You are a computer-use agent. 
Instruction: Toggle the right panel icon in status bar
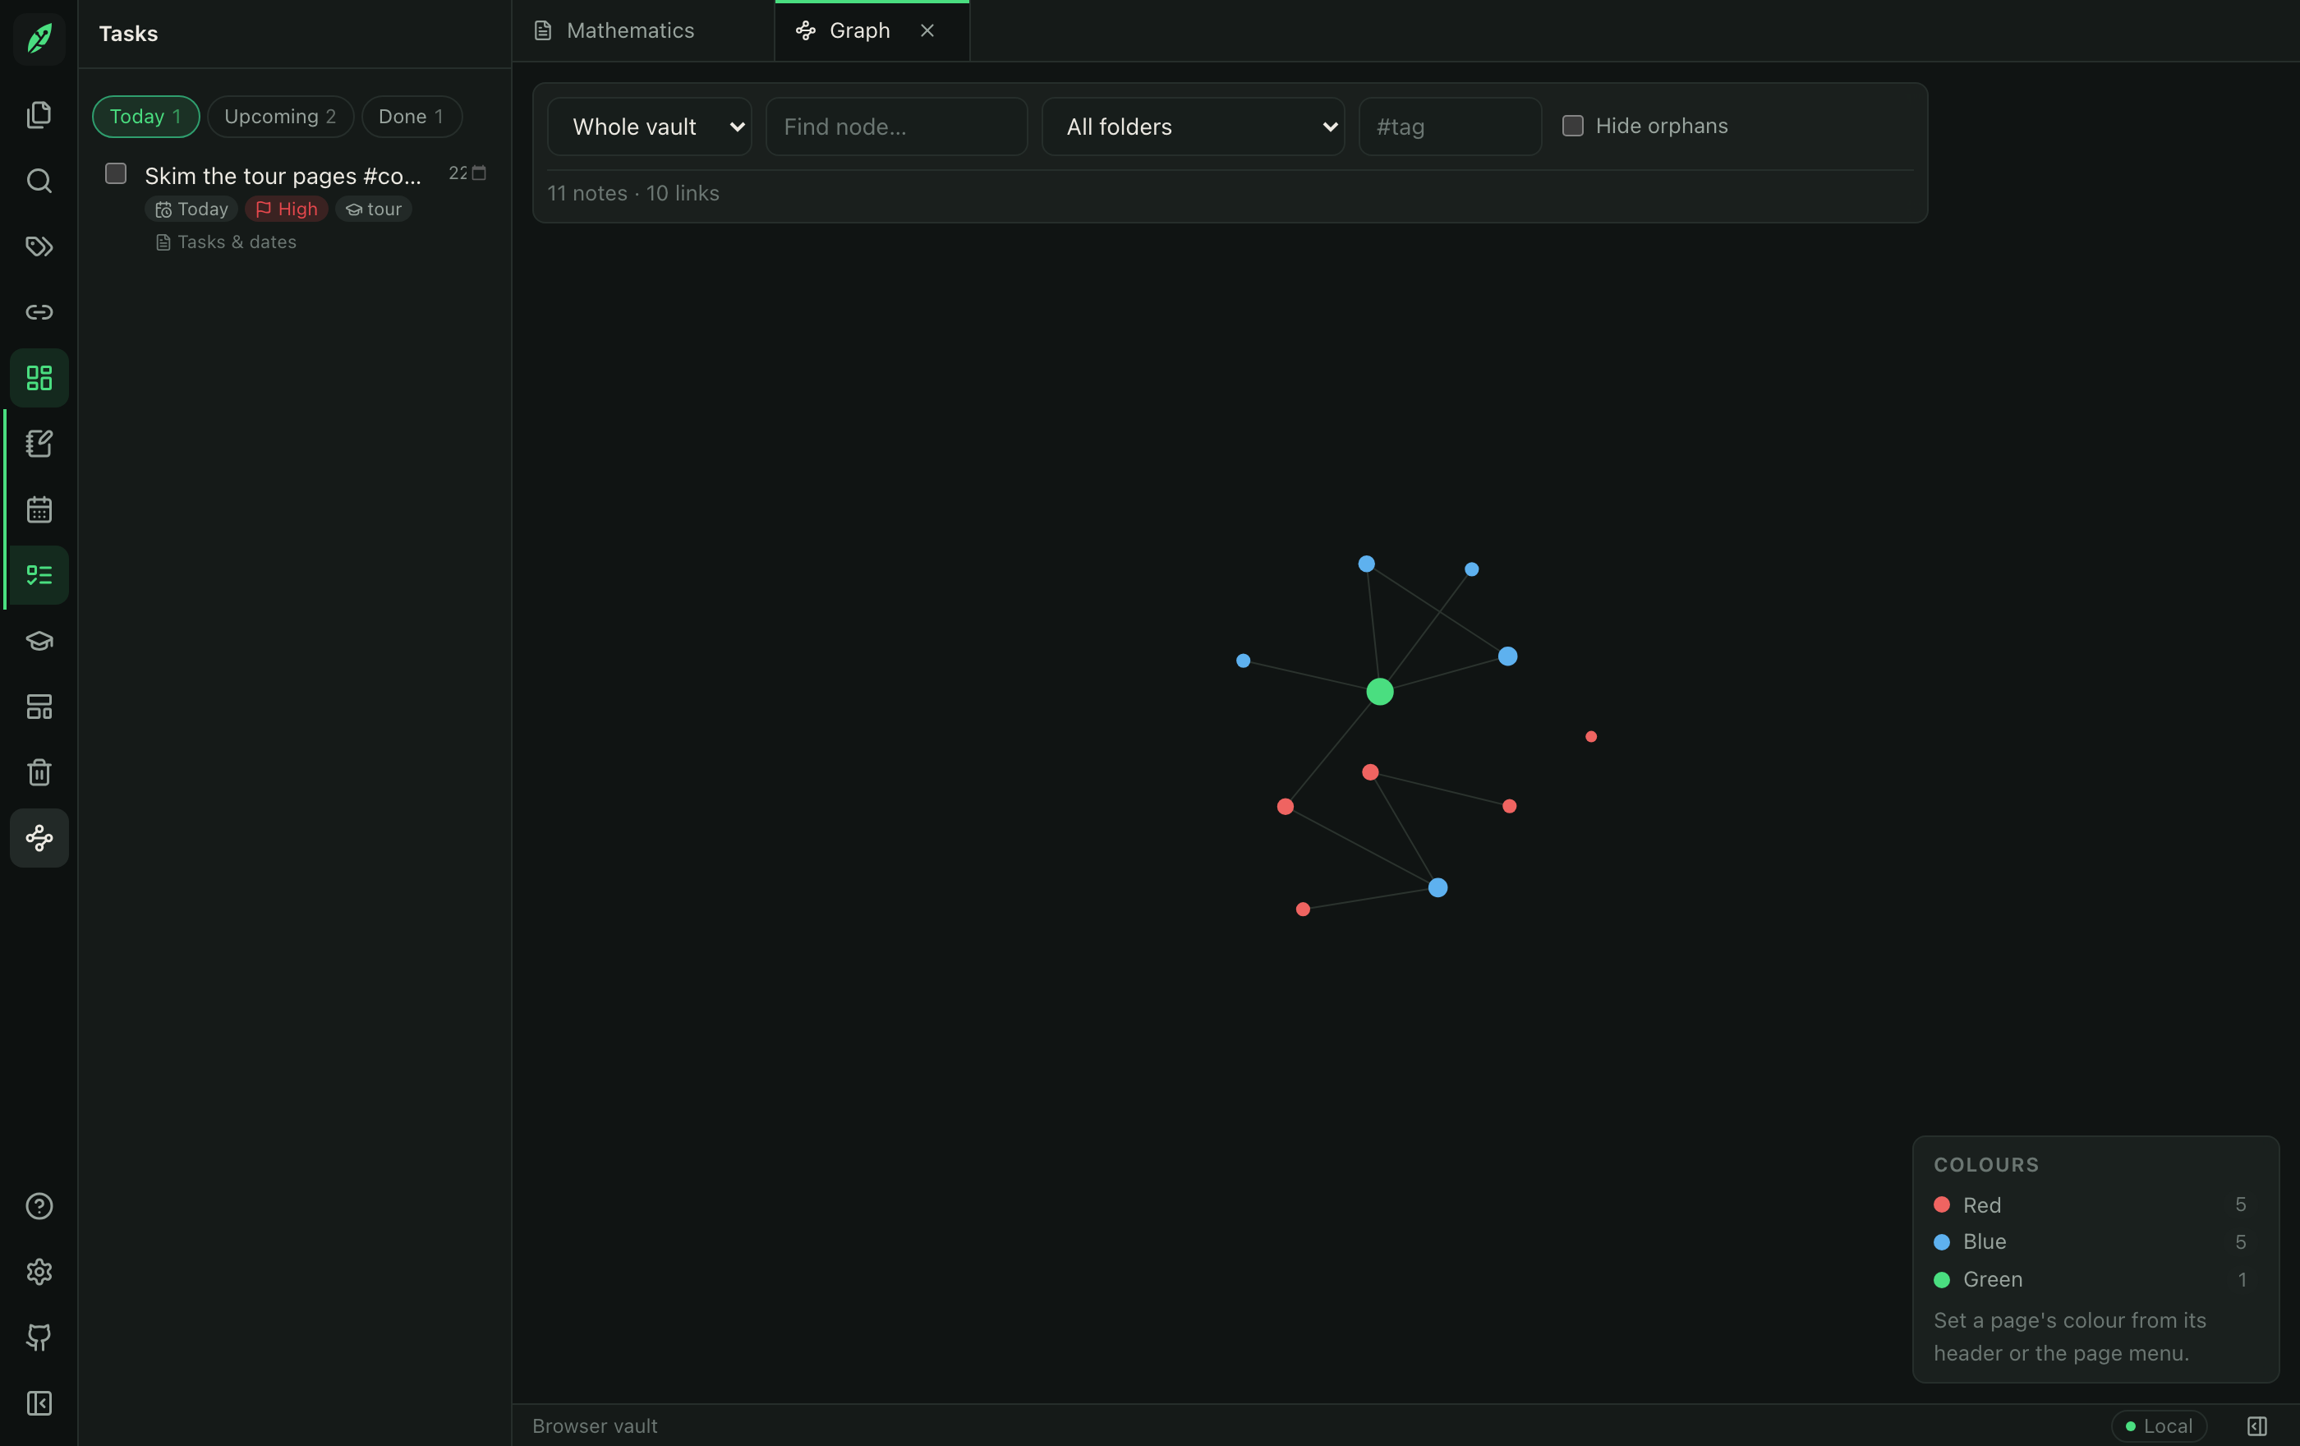[2257, 1426]
